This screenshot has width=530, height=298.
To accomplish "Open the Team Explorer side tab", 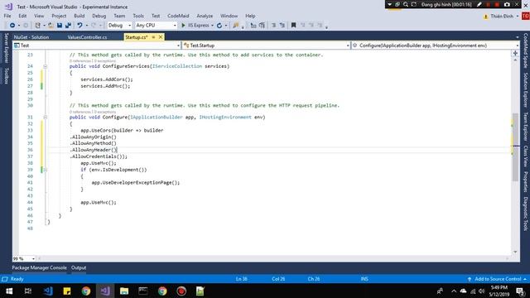I will [x=526, y=127].
